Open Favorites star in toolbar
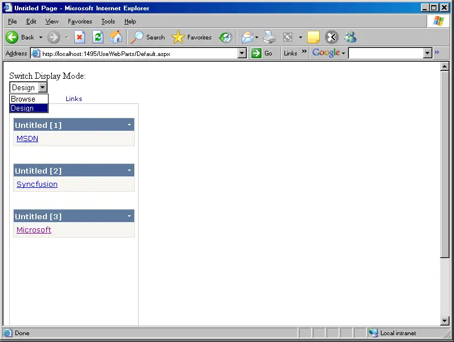This screenshot has width=454, height=342. coord(191,37)
